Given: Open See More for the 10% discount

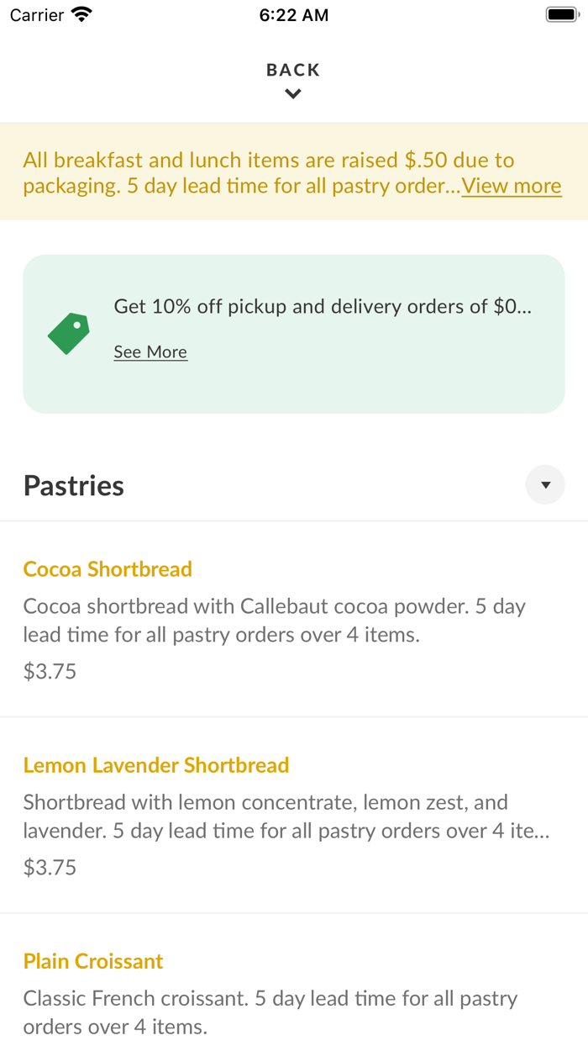Looking at the screenshot, I should 150,351.
